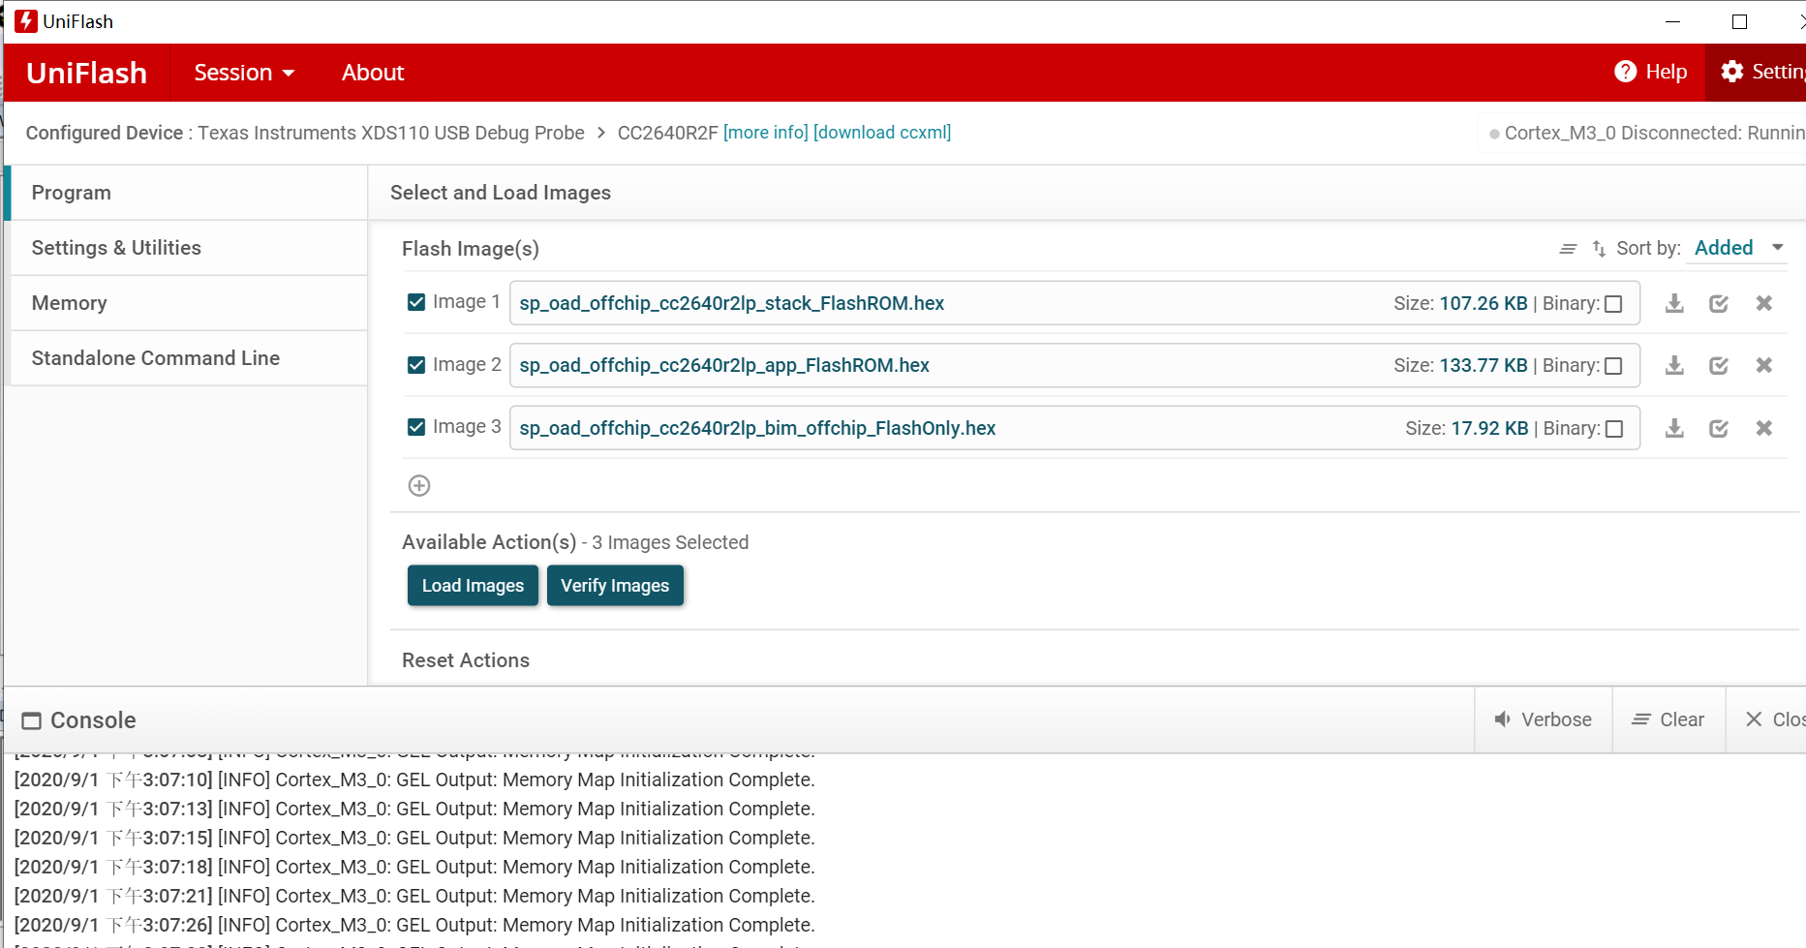Click the "Size: 107.26 KB" value
The image size is (1806, 948).
click(1460, 303)
